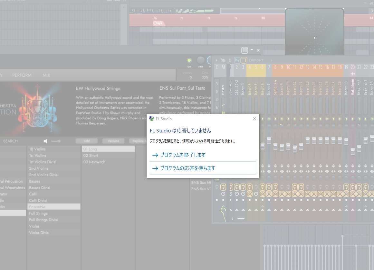Image resolution: width=374 pixels, height=270 pixels.
Task: Select the Hat..5bpm mixer track
Action: (352, 87)
